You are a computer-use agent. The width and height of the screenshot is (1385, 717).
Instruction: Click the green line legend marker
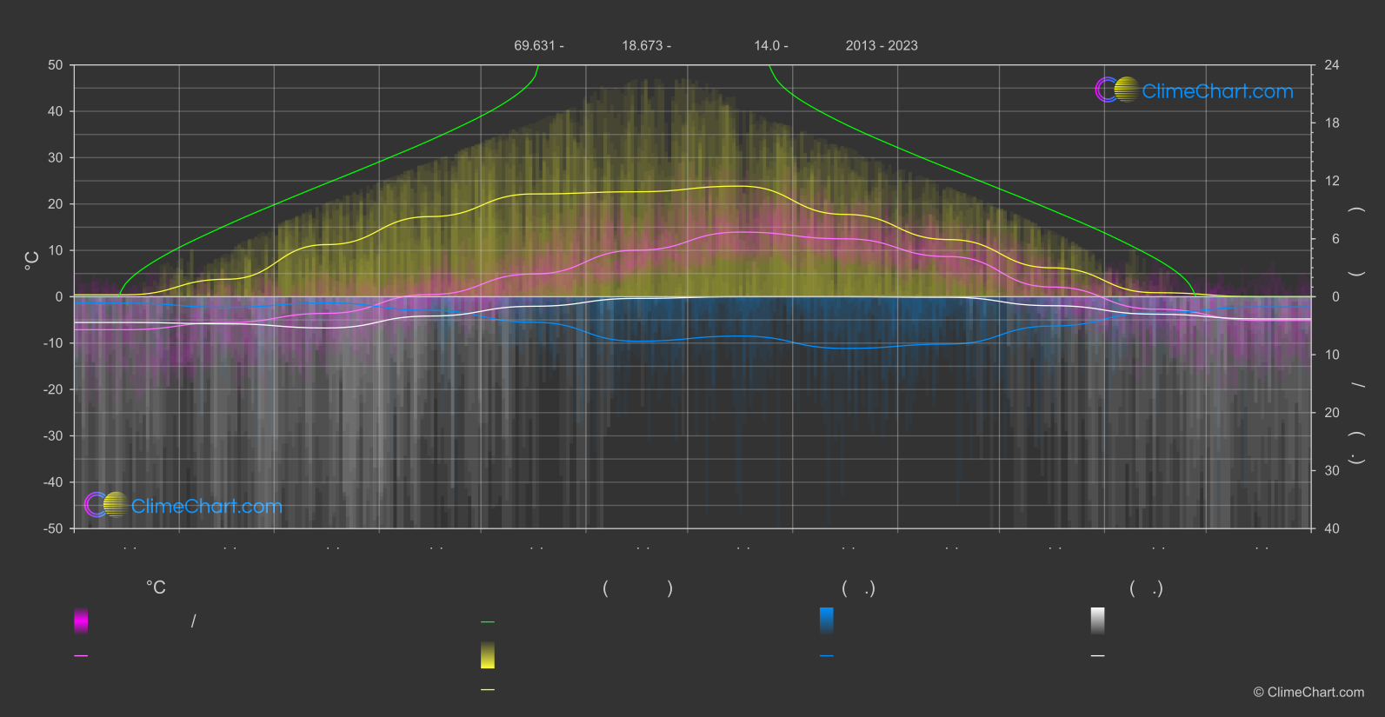488,622
